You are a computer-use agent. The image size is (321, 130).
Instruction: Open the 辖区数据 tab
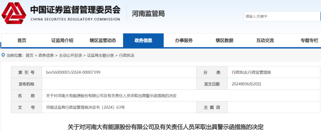click(x=224, y=41)
